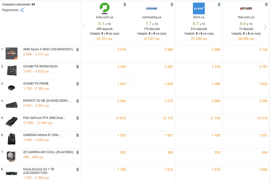Open Kioxia Exceria SSD thumbnail
The width and height of the screenshot is (270, 182).
tap(11, 173)
